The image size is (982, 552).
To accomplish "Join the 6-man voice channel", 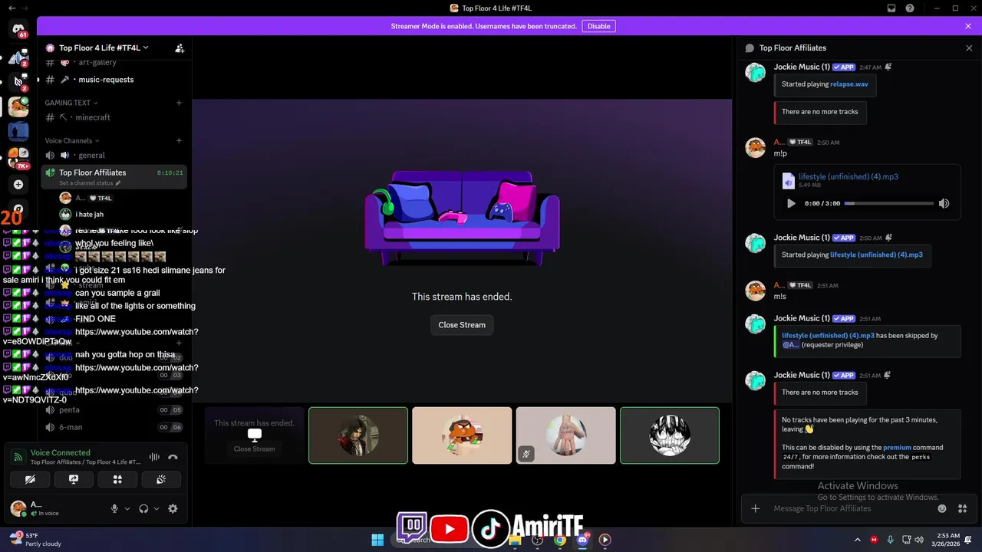I will (x=113, y=427).
